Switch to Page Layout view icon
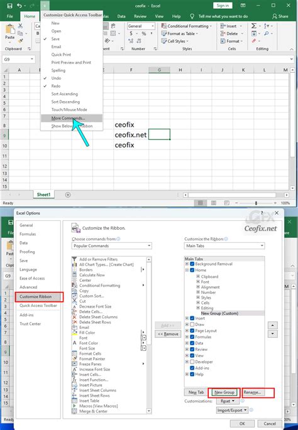The height and width of the screenshot is (430, 298). [213, 203]
